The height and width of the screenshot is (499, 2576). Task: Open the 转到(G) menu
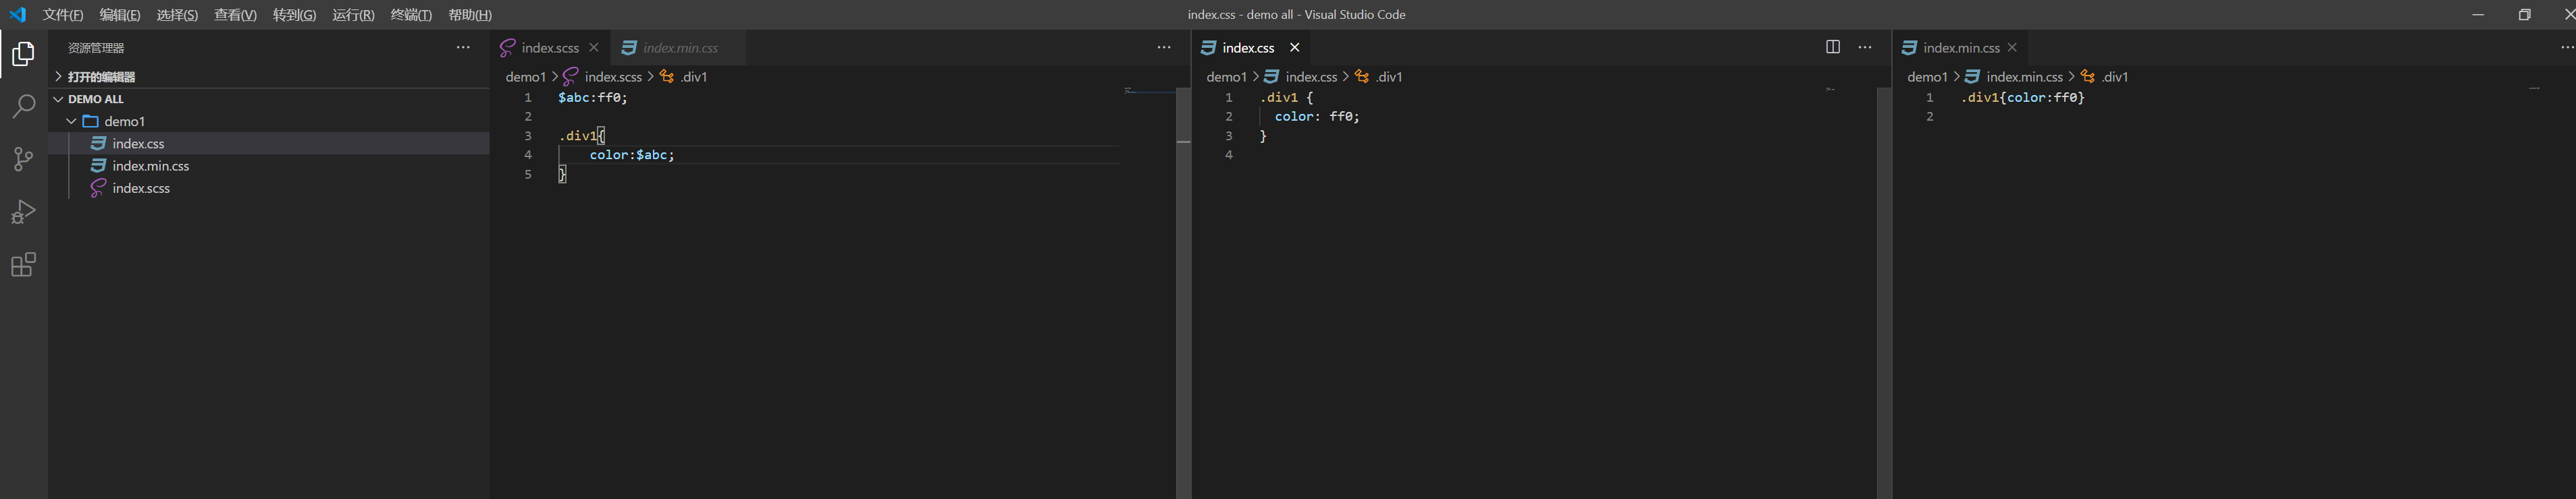(x=294, y=15)
